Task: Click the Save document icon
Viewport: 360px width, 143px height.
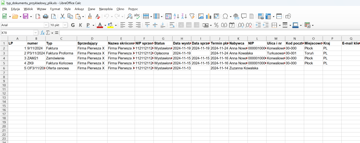Action: click(26, 16)
